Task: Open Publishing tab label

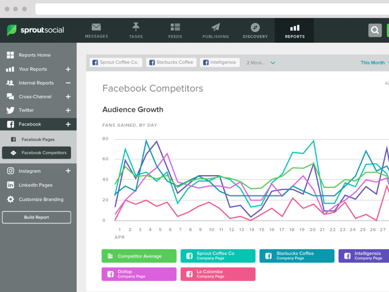Action: [x=216, y=37]
